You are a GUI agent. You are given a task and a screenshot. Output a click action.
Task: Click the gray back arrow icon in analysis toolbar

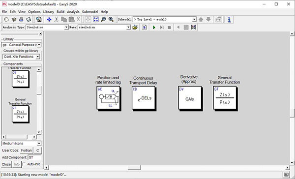178,28
